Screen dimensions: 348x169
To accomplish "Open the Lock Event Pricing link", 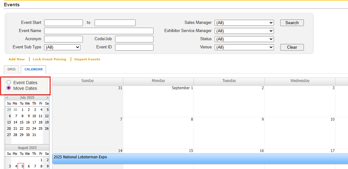I will 49,59.
